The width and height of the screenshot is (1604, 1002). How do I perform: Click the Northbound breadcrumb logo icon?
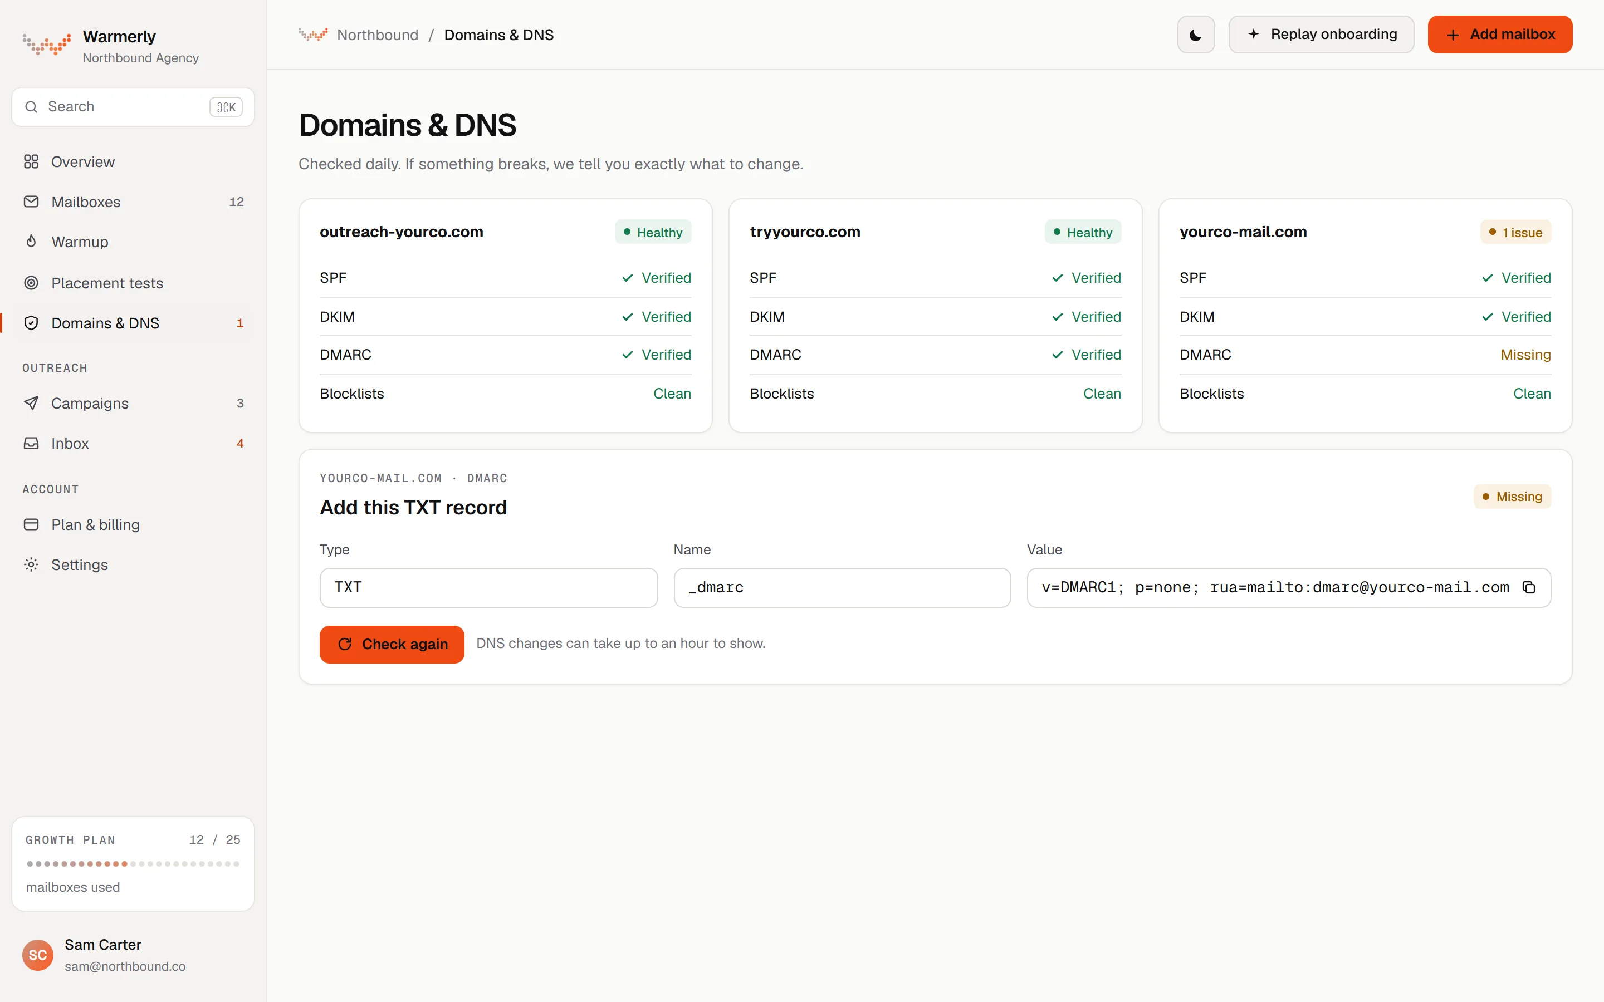(x=313, y=35)
